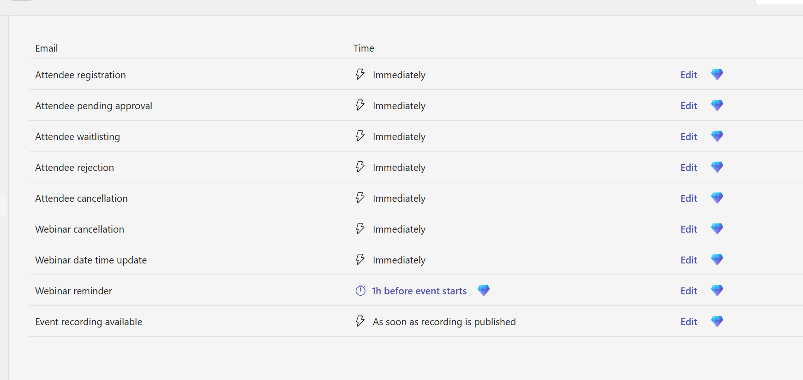Click the diamond icon next to 1h before event starts
Viewport: 803px width, 380px height.
[483, 291]
